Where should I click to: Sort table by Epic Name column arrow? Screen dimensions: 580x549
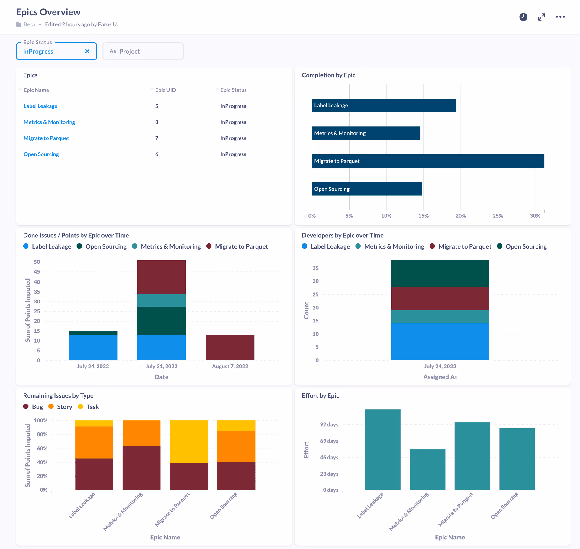pyautogui.click(x=21, y=90)
